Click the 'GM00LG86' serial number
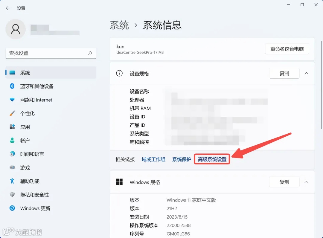 (178, 234)
